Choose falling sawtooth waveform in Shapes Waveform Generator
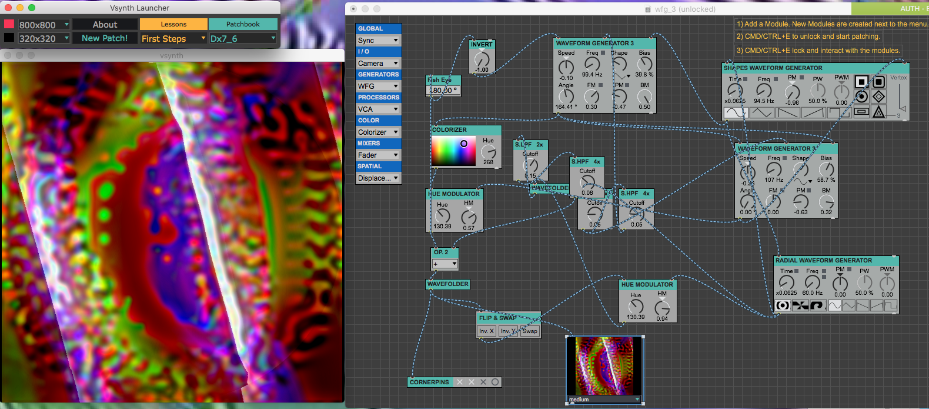 pos(787,112)
